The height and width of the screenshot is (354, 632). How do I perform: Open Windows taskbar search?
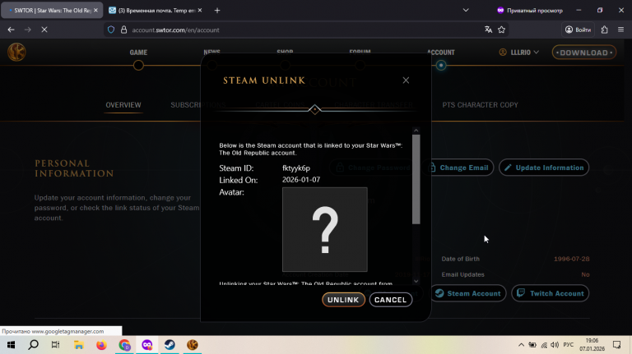[34, 345]
